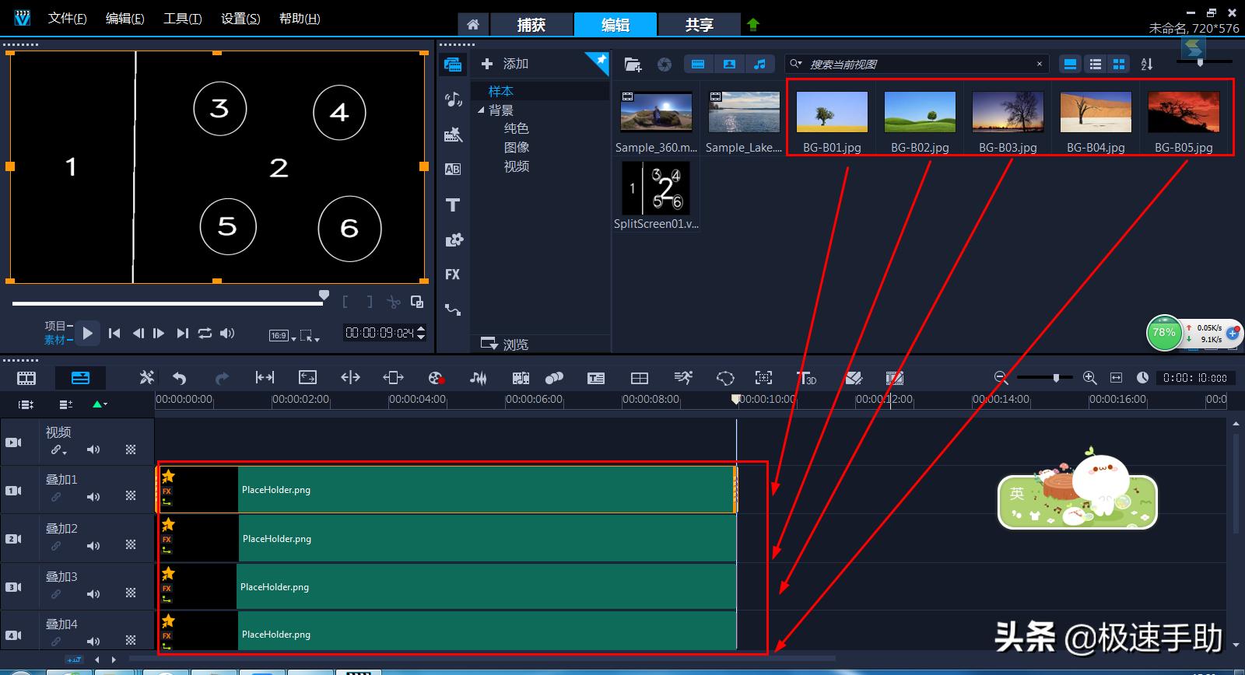The width and height of the screenshot is (1245, 675).
Task: Open the 文件(F) menu
Action: pyautogui.click(x=67, y=19)
